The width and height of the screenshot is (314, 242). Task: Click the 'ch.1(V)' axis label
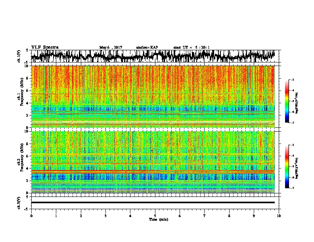pos(19,56)
